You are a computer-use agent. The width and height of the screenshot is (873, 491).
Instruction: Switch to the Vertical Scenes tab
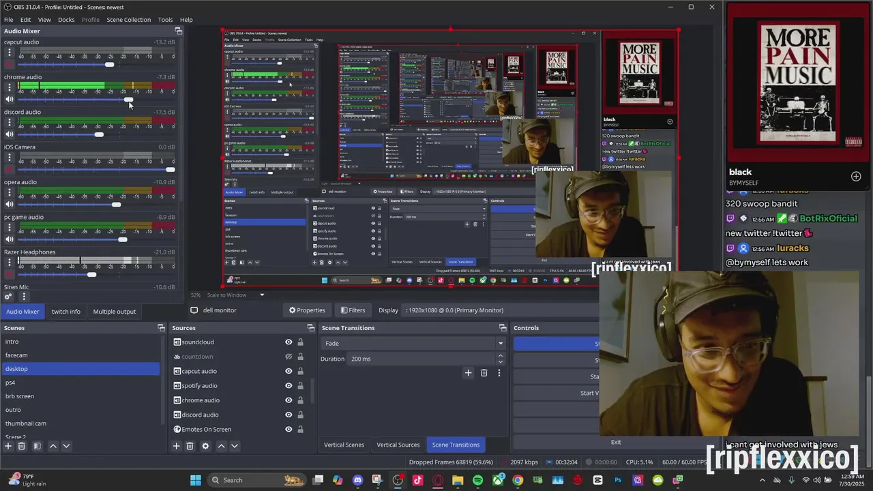pos(344,445)
